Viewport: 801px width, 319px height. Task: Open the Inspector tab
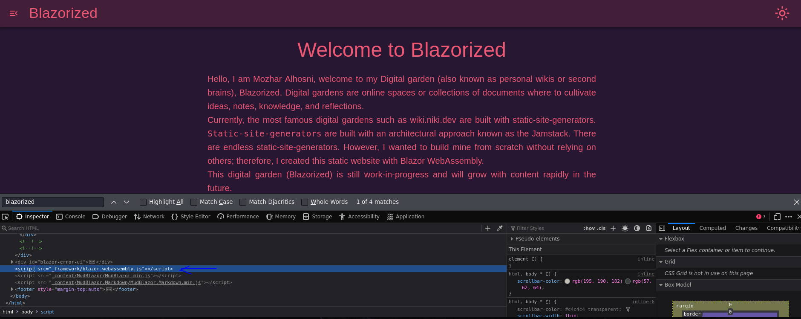pos(32,217)
